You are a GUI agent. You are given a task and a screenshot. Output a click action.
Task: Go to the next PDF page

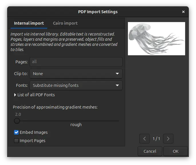click(168, 139)
